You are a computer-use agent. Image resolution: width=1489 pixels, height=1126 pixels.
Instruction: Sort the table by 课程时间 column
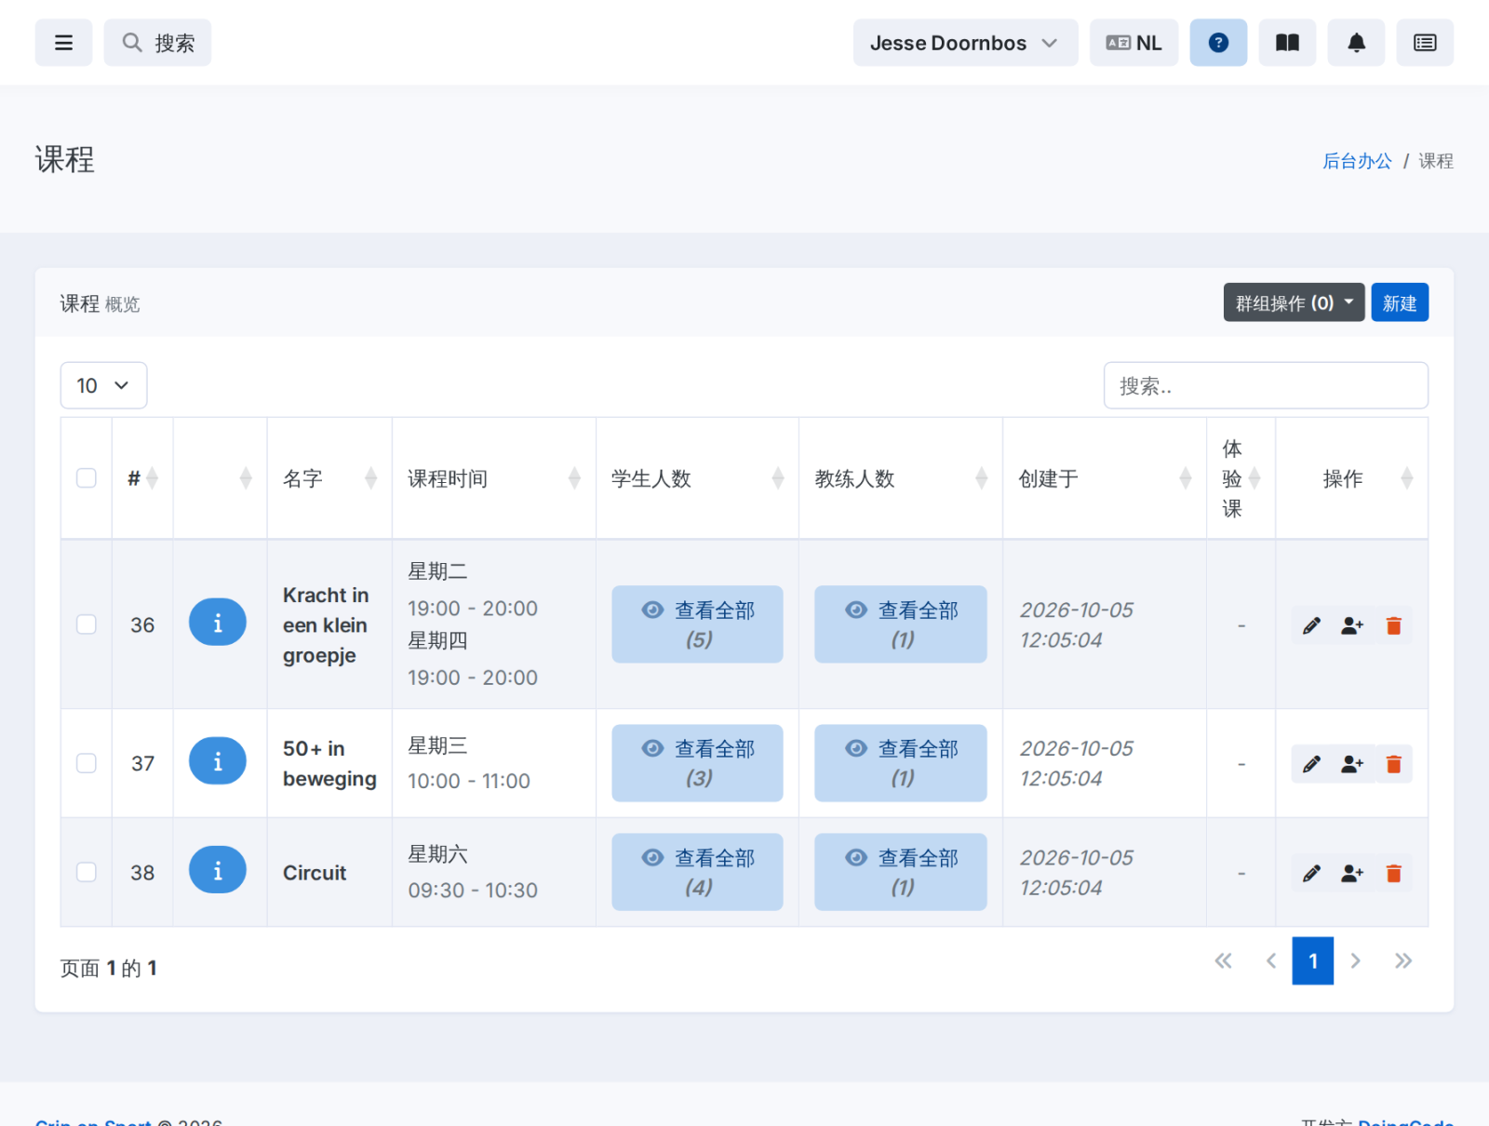point(493,478)
